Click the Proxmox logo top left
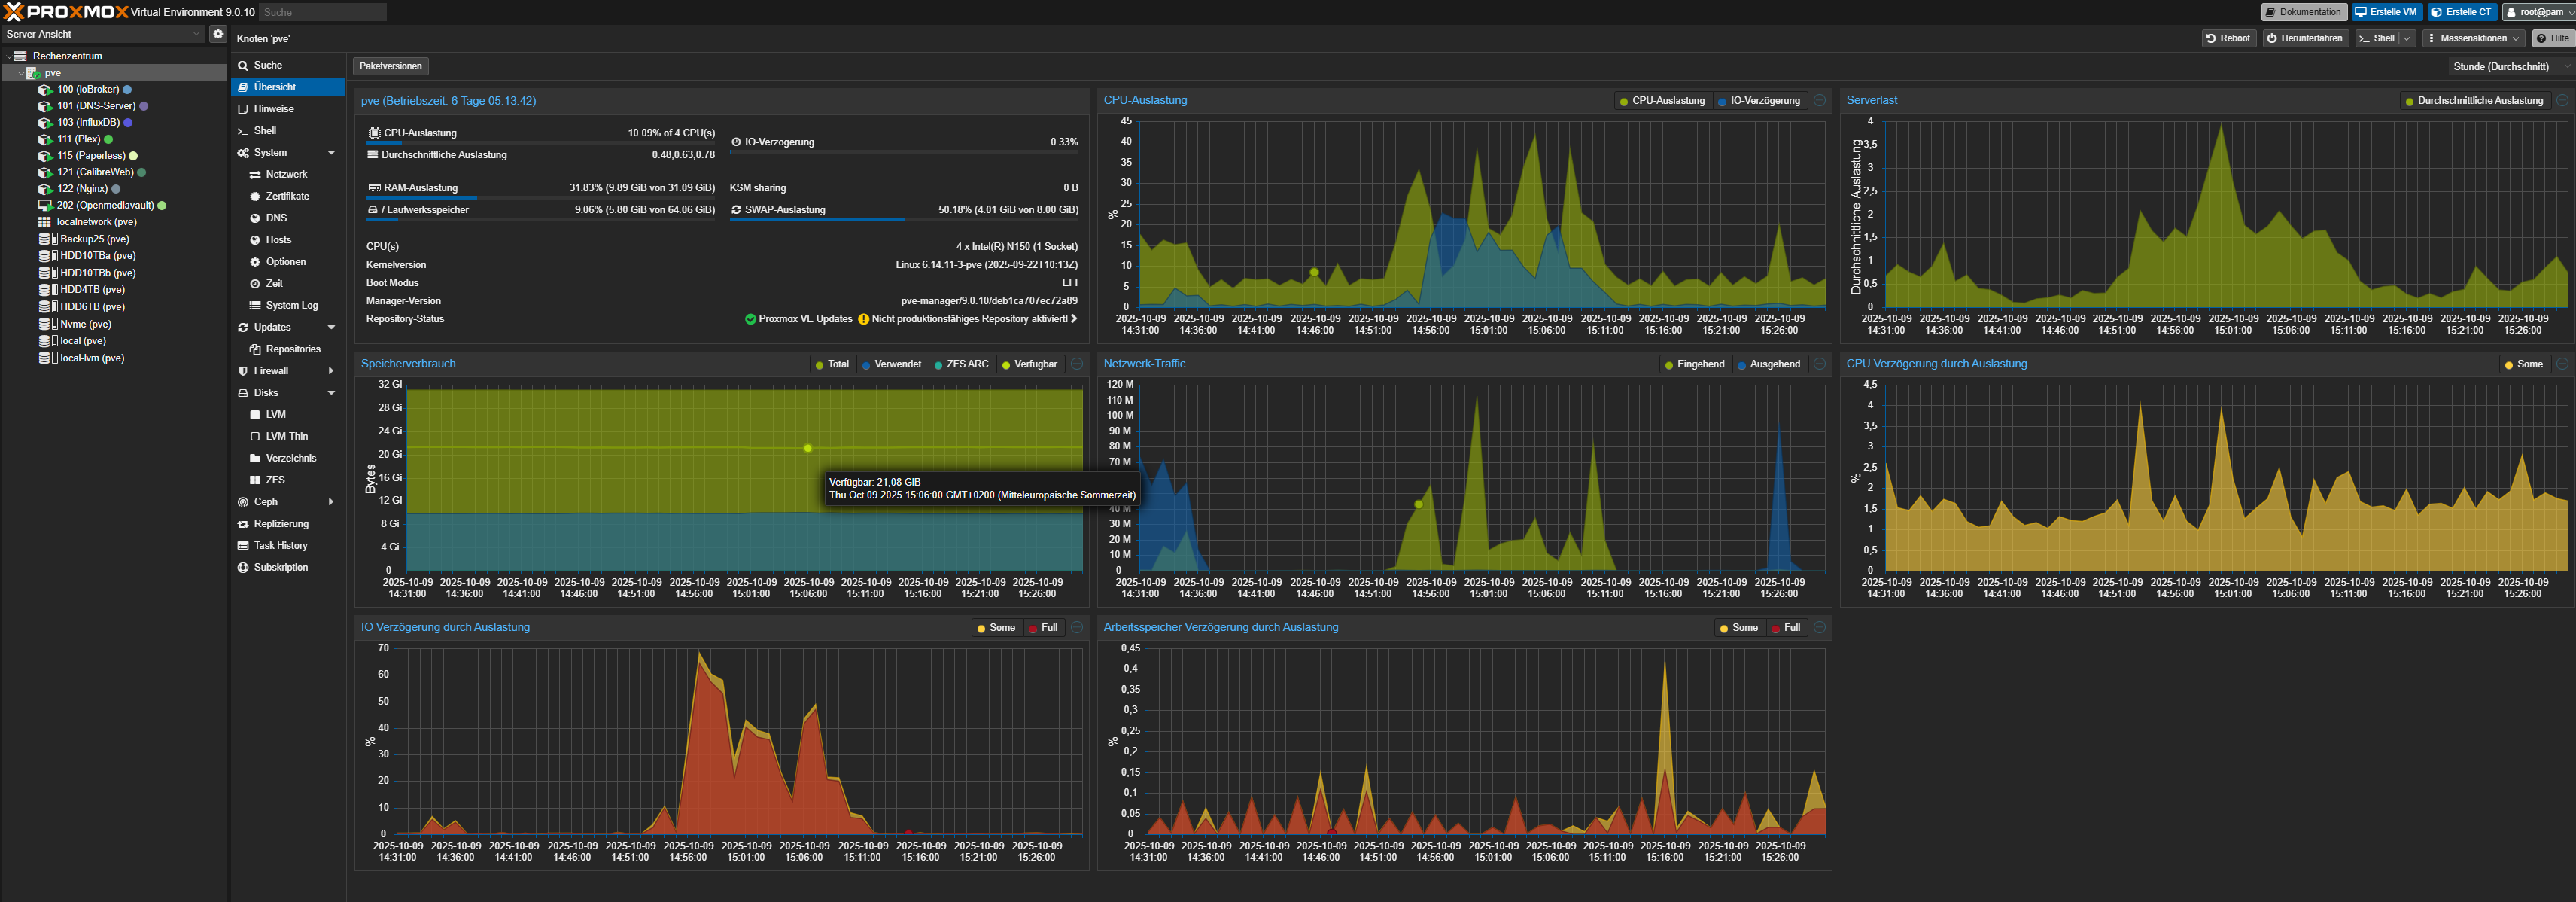Screen dimensions: 2576x902 pyautogui.click(x=66, y=12)
